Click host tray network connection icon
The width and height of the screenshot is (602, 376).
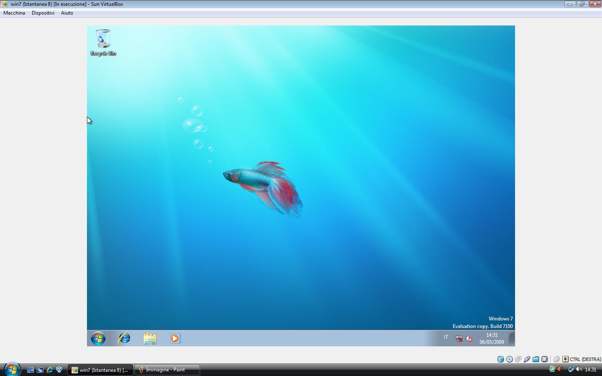click(x=571, y=369)
